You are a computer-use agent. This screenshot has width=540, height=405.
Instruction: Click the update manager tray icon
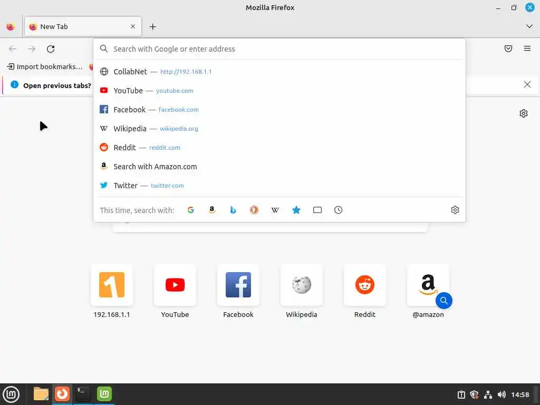(x=461, y=394)
